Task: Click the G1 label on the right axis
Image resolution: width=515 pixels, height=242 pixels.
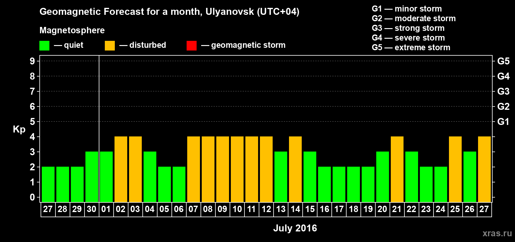Action: tap(503, 122)
